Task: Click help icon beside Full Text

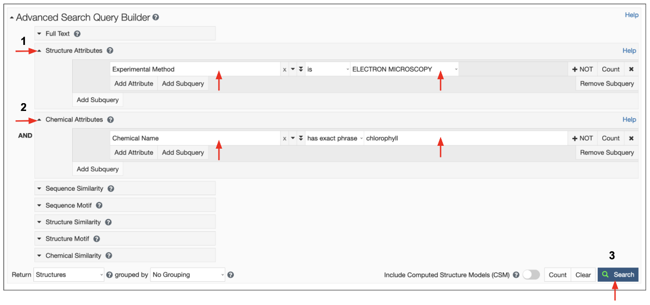Action: [77, 34]
